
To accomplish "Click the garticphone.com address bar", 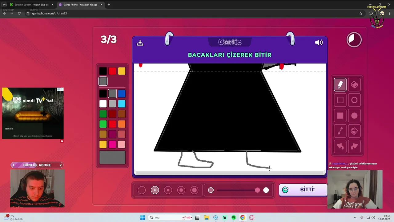I will (194, 13).
